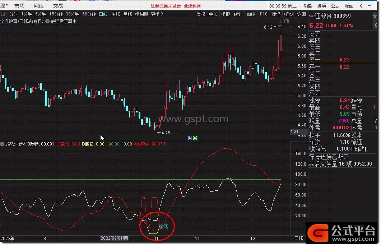Image resolution: width=381 pixels, height=245 pixels.
Task: Switch to 5分钟 period
Action: 41,14
